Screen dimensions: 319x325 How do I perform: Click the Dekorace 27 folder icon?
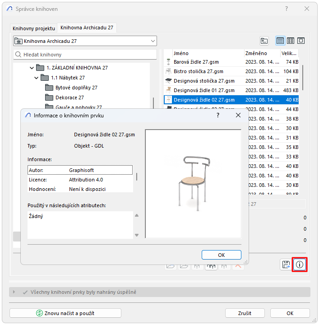(x=49, y=97)
